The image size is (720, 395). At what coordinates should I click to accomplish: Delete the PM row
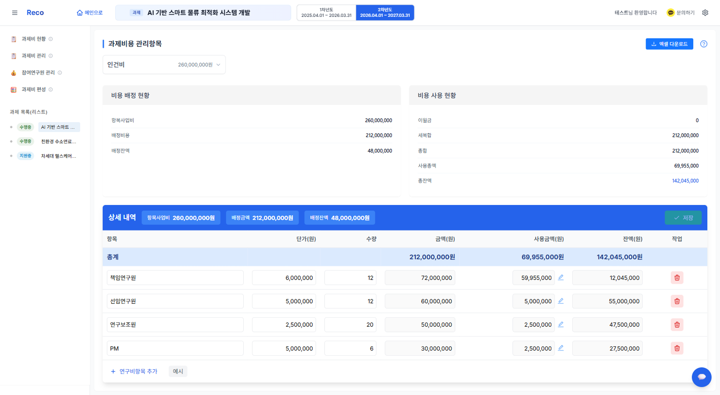click(677, 348)
